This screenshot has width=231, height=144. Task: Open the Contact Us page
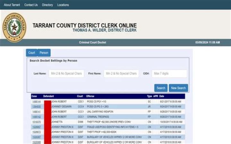(31, 5)
